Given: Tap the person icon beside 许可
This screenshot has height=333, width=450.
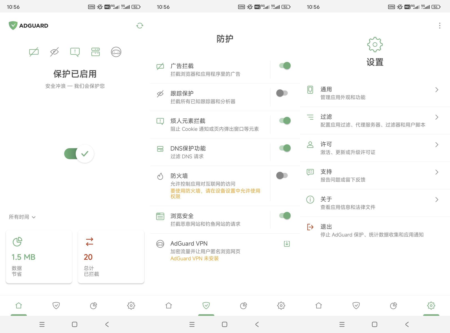Looking at the screenshot, I should (310, 145).
